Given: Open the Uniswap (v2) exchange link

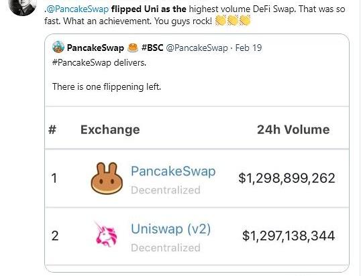Looking at the screenshot, I should (x=170, y=229).
